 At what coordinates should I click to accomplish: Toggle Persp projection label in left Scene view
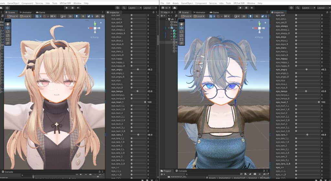click(x=95, y=37)
